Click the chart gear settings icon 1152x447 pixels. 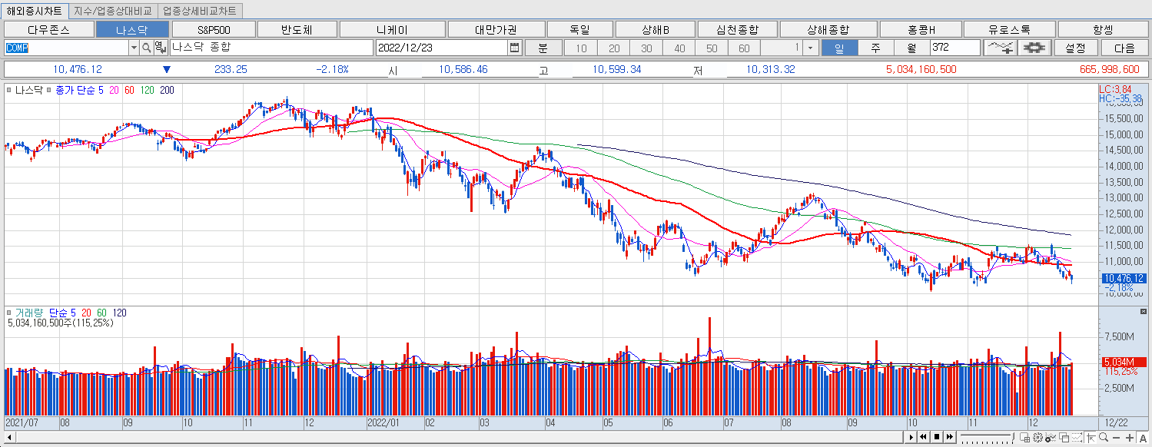tap(1035, 48)
